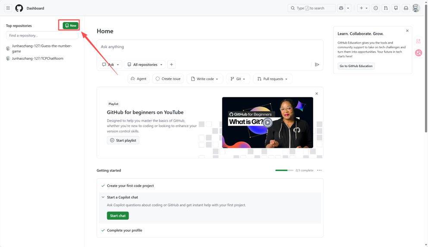Click the Getting started heading
428x247 pixels.
(109, 170)
